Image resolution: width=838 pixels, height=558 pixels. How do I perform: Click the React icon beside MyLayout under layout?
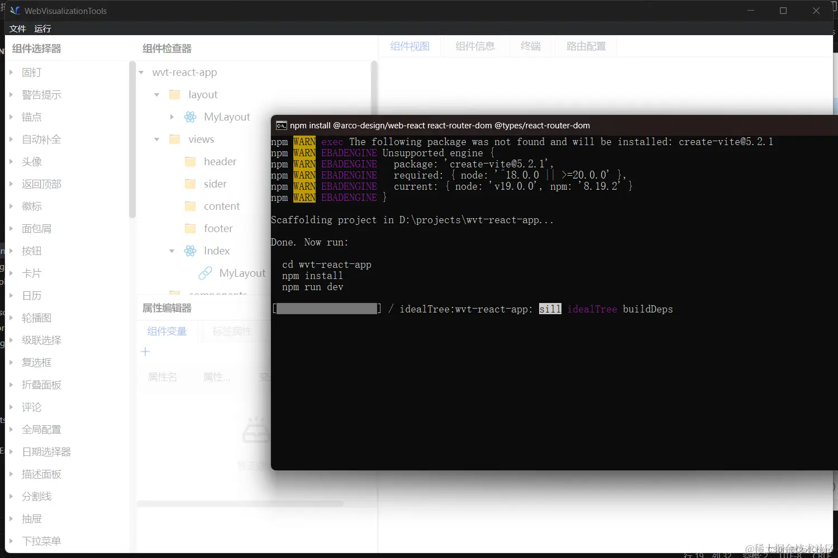(191, 117)
